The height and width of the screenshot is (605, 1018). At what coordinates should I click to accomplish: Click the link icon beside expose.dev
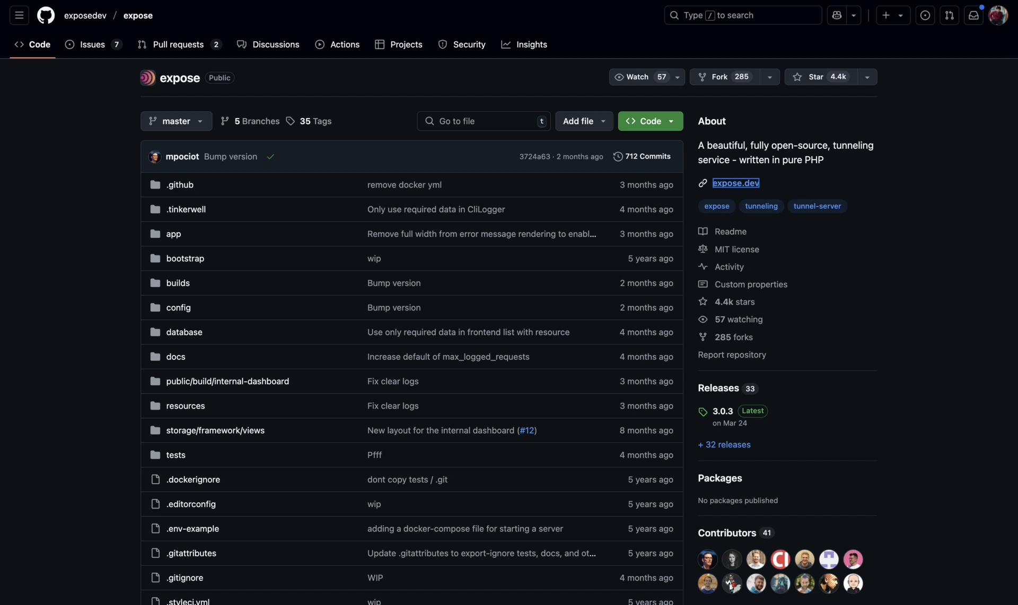tap(703, 183)
